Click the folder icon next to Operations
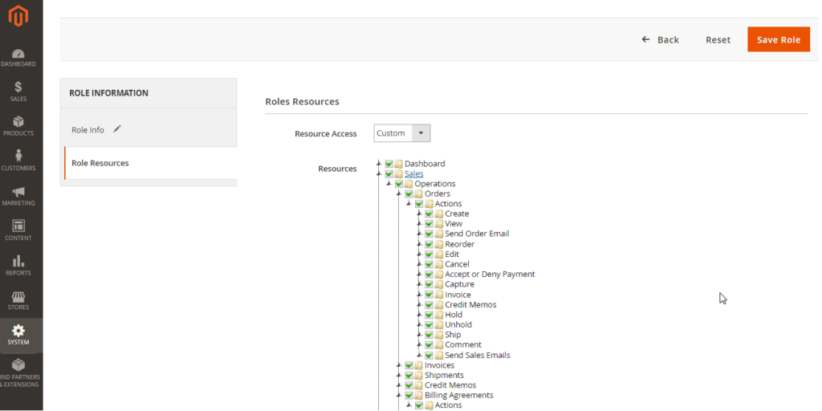The image size is (822, 411). pyautogui.click(x=409, y=184)
